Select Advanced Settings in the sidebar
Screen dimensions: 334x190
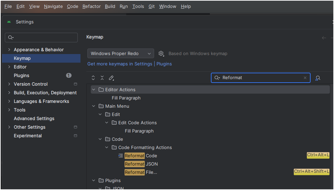(x=34, y=118)
